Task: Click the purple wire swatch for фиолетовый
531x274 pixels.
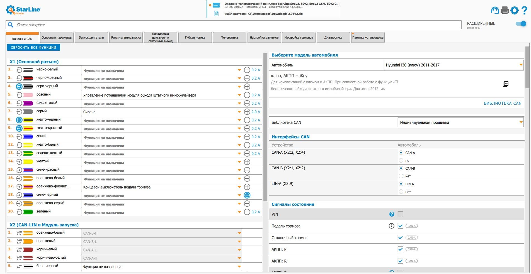Action: pos(28,103)
